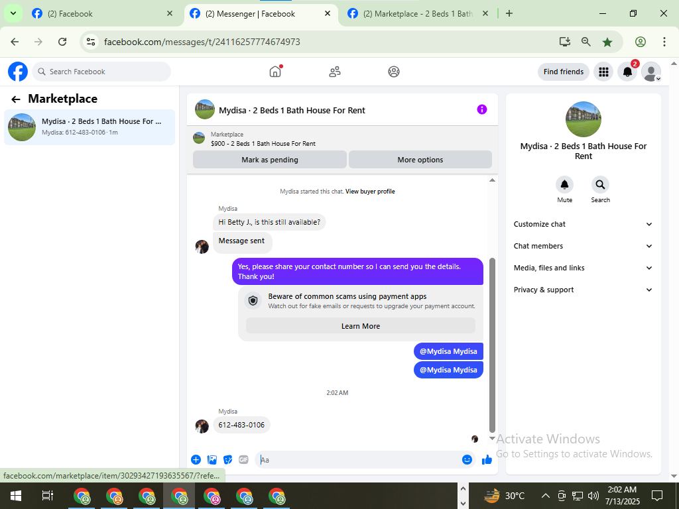Choose a sticker icon
The width and height of the screenshot is (679, 509).
pos(228,460)
